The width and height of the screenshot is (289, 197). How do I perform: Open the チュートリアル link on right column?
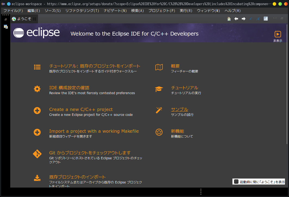tap(185, 88)
